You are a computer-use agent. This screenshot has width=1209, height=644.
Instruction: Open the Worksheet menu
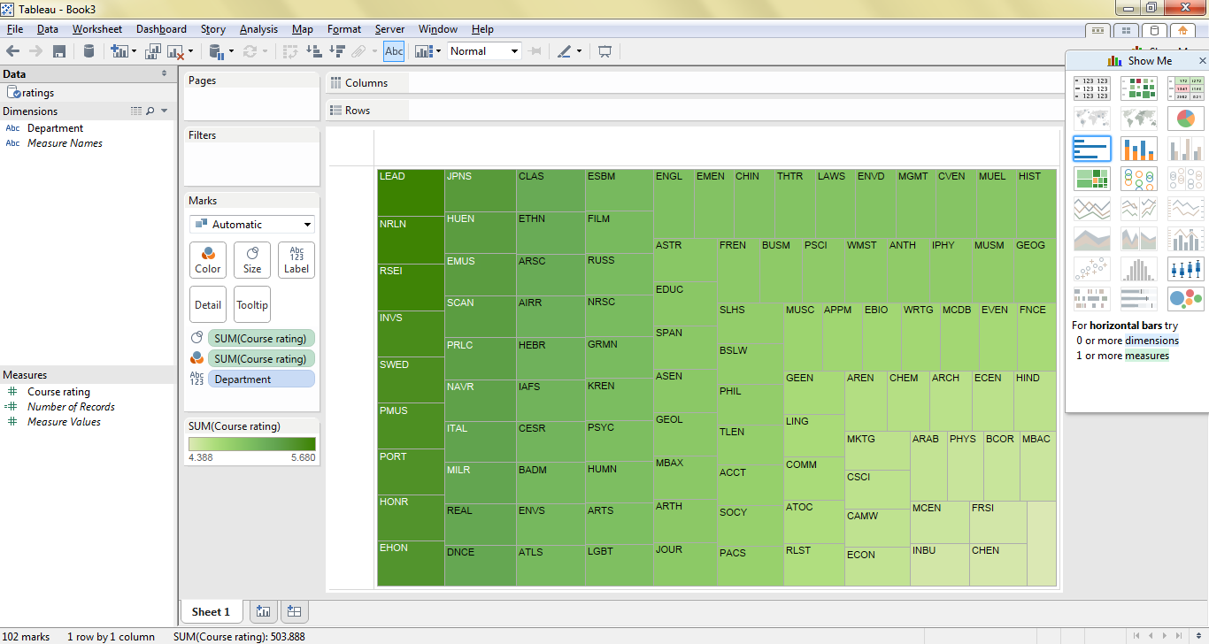click(x=96, y=29)
